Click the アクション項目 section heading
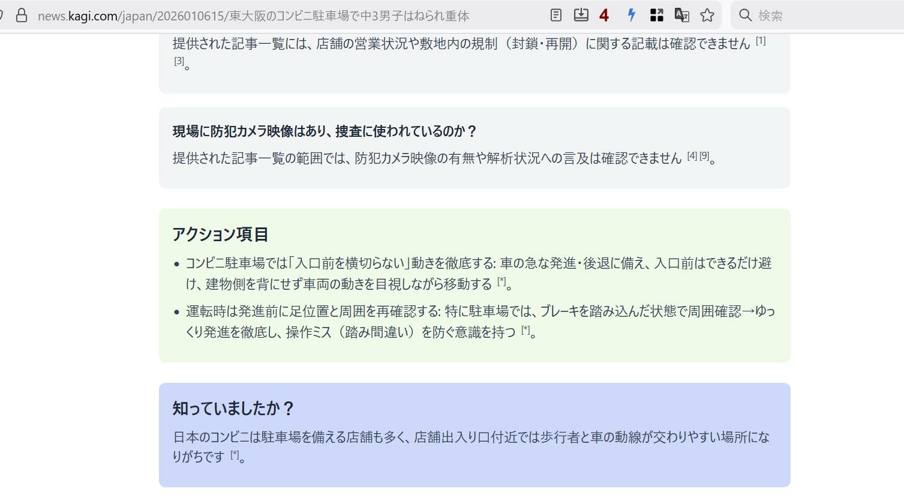 220,234
